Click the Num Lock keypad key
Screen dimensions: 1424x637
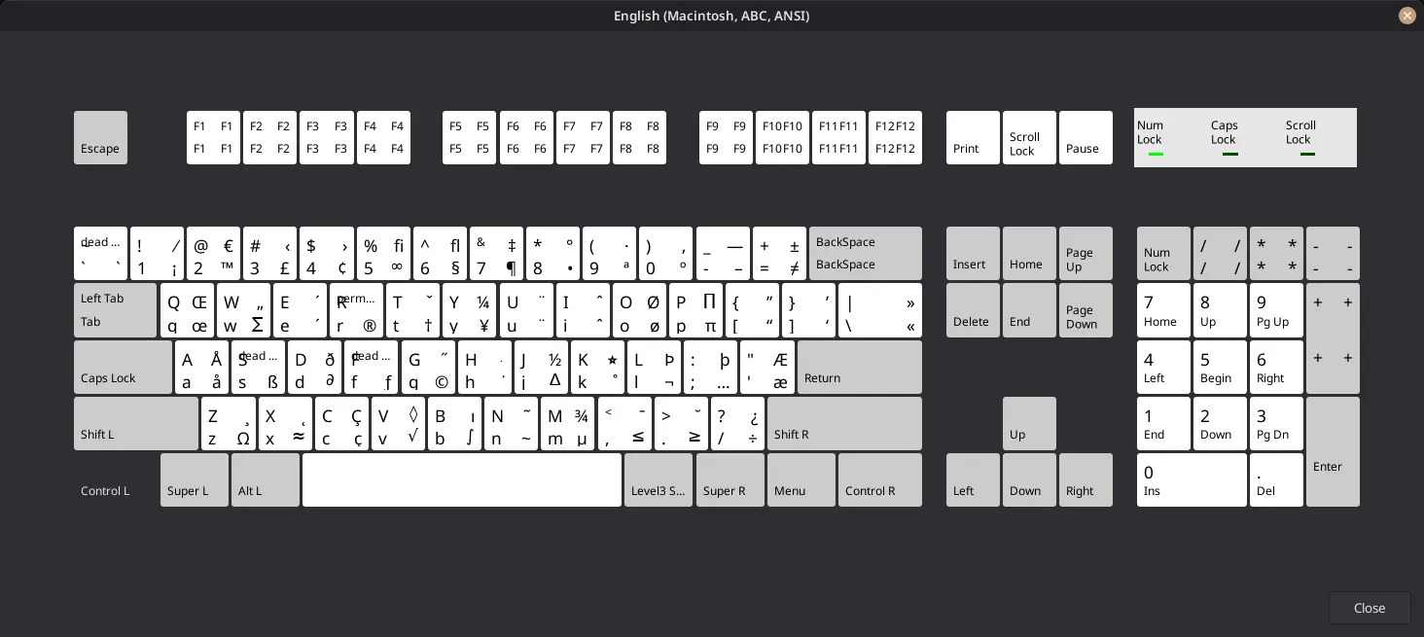coord(1163,253)
